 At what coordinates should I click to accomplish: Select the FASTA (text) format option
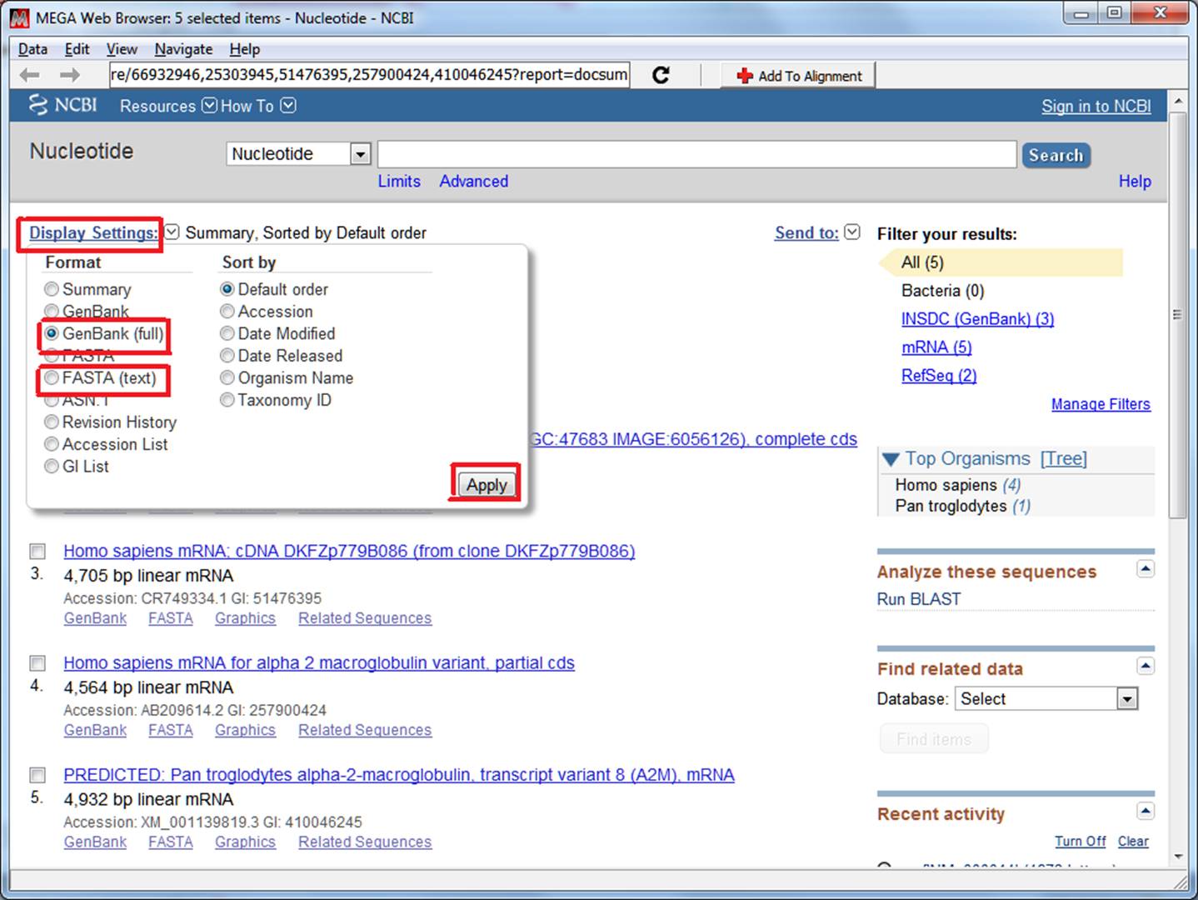click(52, 378)
